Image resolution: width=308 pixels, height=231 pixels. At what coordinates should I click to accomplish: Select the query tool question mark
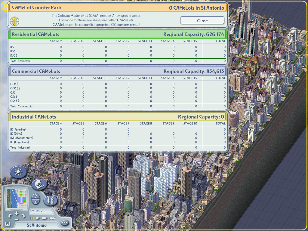pos(35,196)
